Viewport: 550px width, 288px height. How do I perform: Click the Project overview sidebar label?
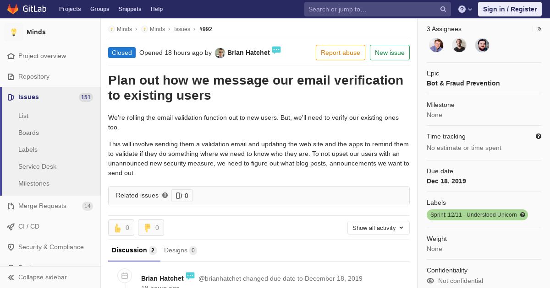tap(42, 56)
